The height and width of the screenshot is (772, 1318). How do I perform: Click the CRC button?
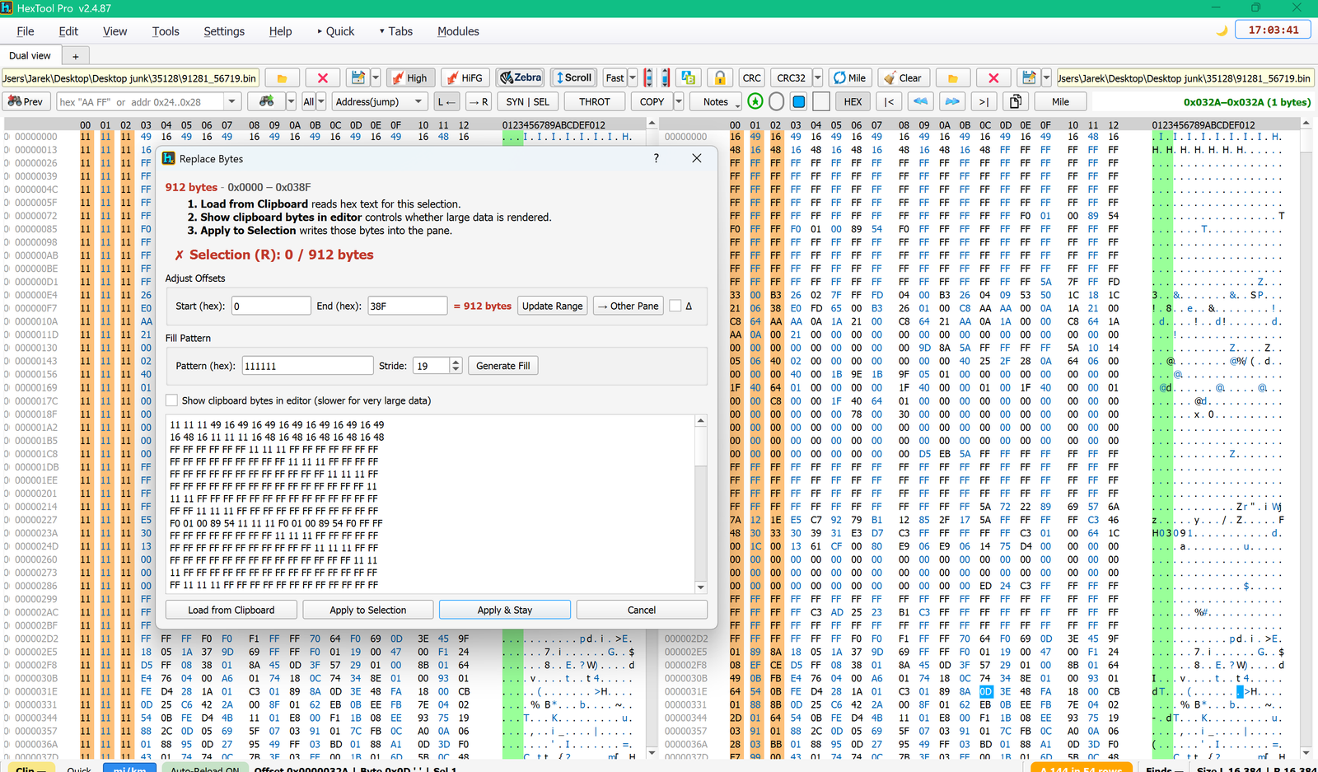point(751,78)
